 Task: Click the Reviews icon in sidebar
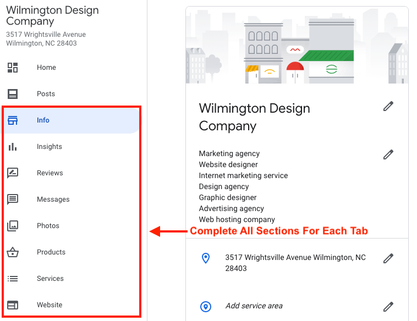(x=13, y=173)
